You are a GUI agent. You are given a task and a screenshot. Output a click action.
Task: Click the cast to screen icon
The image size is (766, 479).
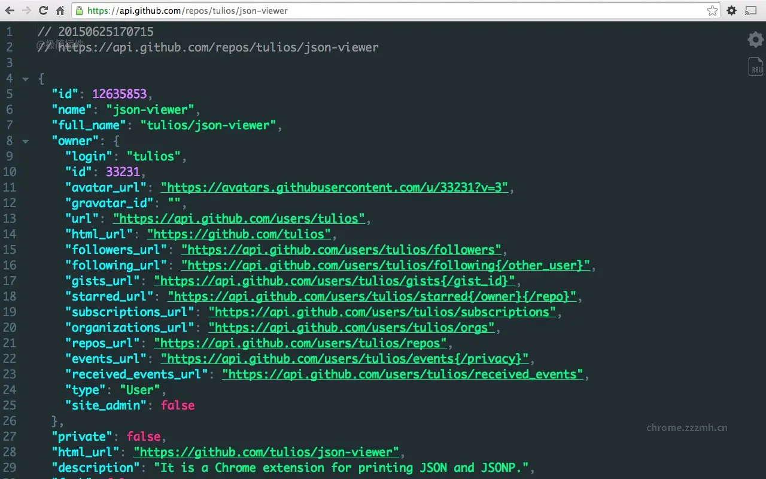coord(751,10)
